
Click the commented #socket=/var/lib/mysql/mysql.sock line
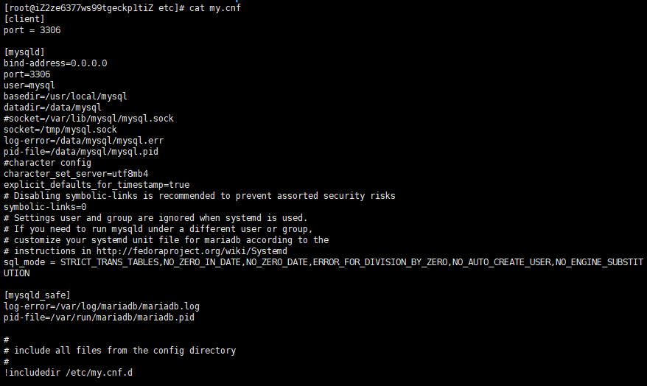[x=88, y=118]
